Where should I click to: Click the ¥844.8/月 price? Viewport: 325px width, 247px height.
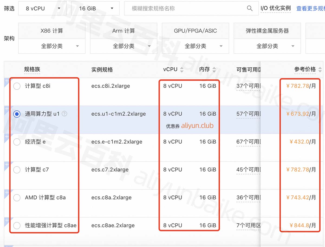[303, 225]
